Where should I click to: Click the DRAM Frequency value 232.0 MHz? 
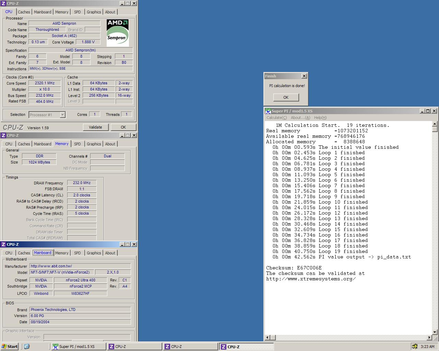pyautogui.click(x=82, y=183)
